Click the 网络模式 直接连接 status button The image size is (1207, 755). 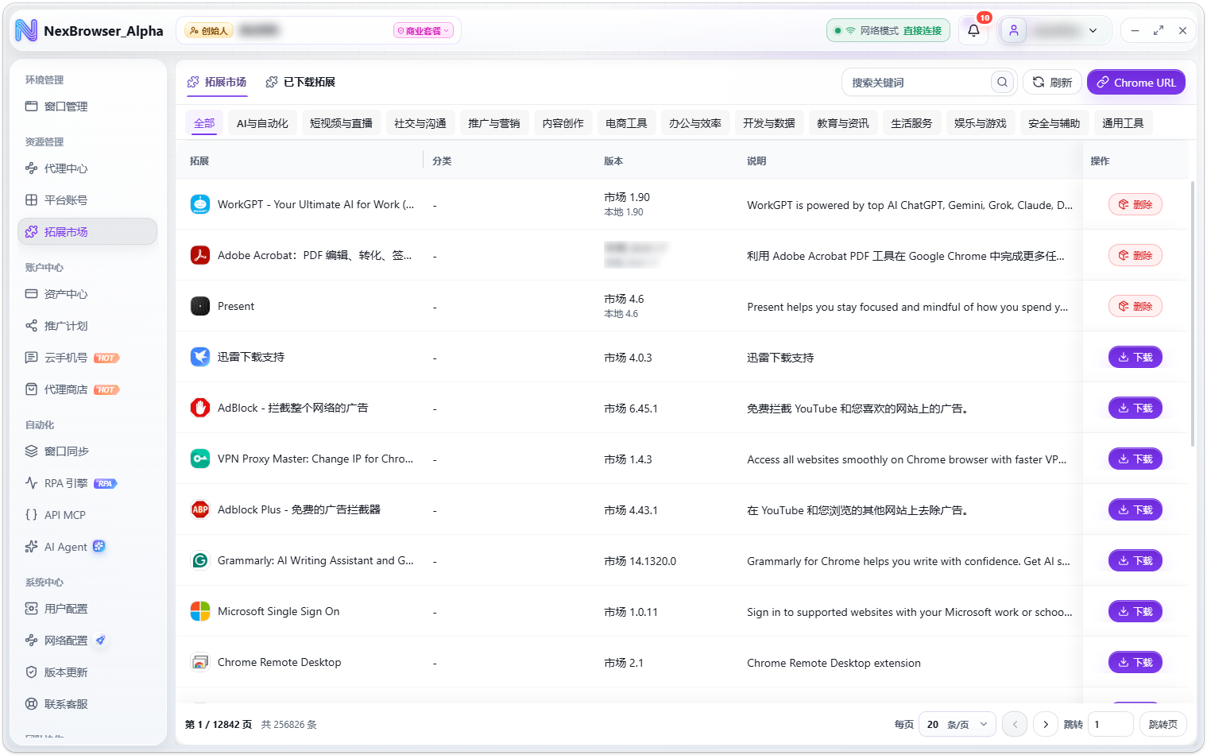pyautogui.click(x=888, y=31)
